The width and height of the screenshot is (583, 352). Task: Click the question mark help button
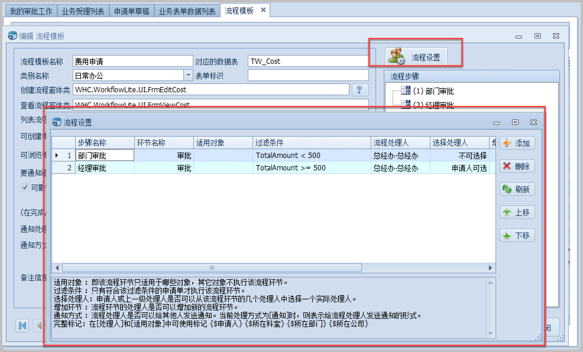(359, 90)
